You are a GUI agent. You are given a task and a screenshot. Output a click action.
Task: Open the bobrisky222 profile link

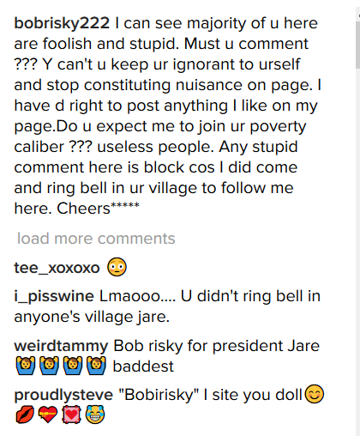coord(62,23)
